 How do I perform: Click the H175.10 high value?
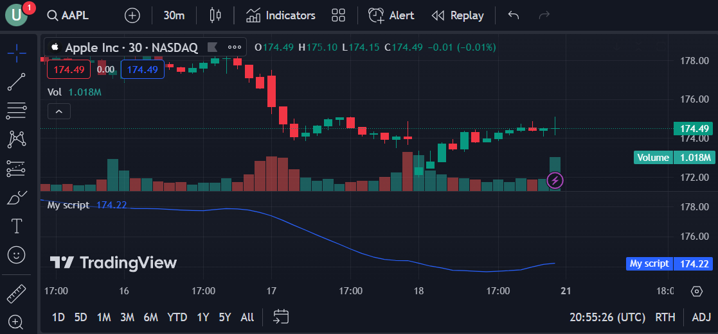tap(318, 47)
